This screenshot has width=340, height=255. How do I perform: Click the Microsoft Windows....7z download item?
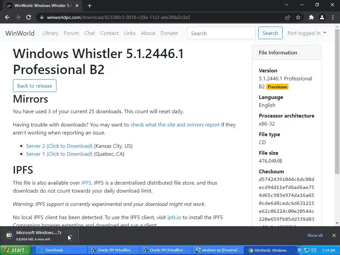tap(39, 235)
